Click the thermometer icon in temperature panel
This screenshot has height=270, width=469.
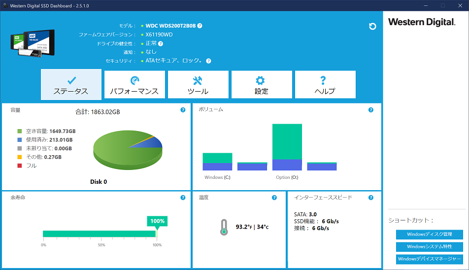[x=224, y=227]
